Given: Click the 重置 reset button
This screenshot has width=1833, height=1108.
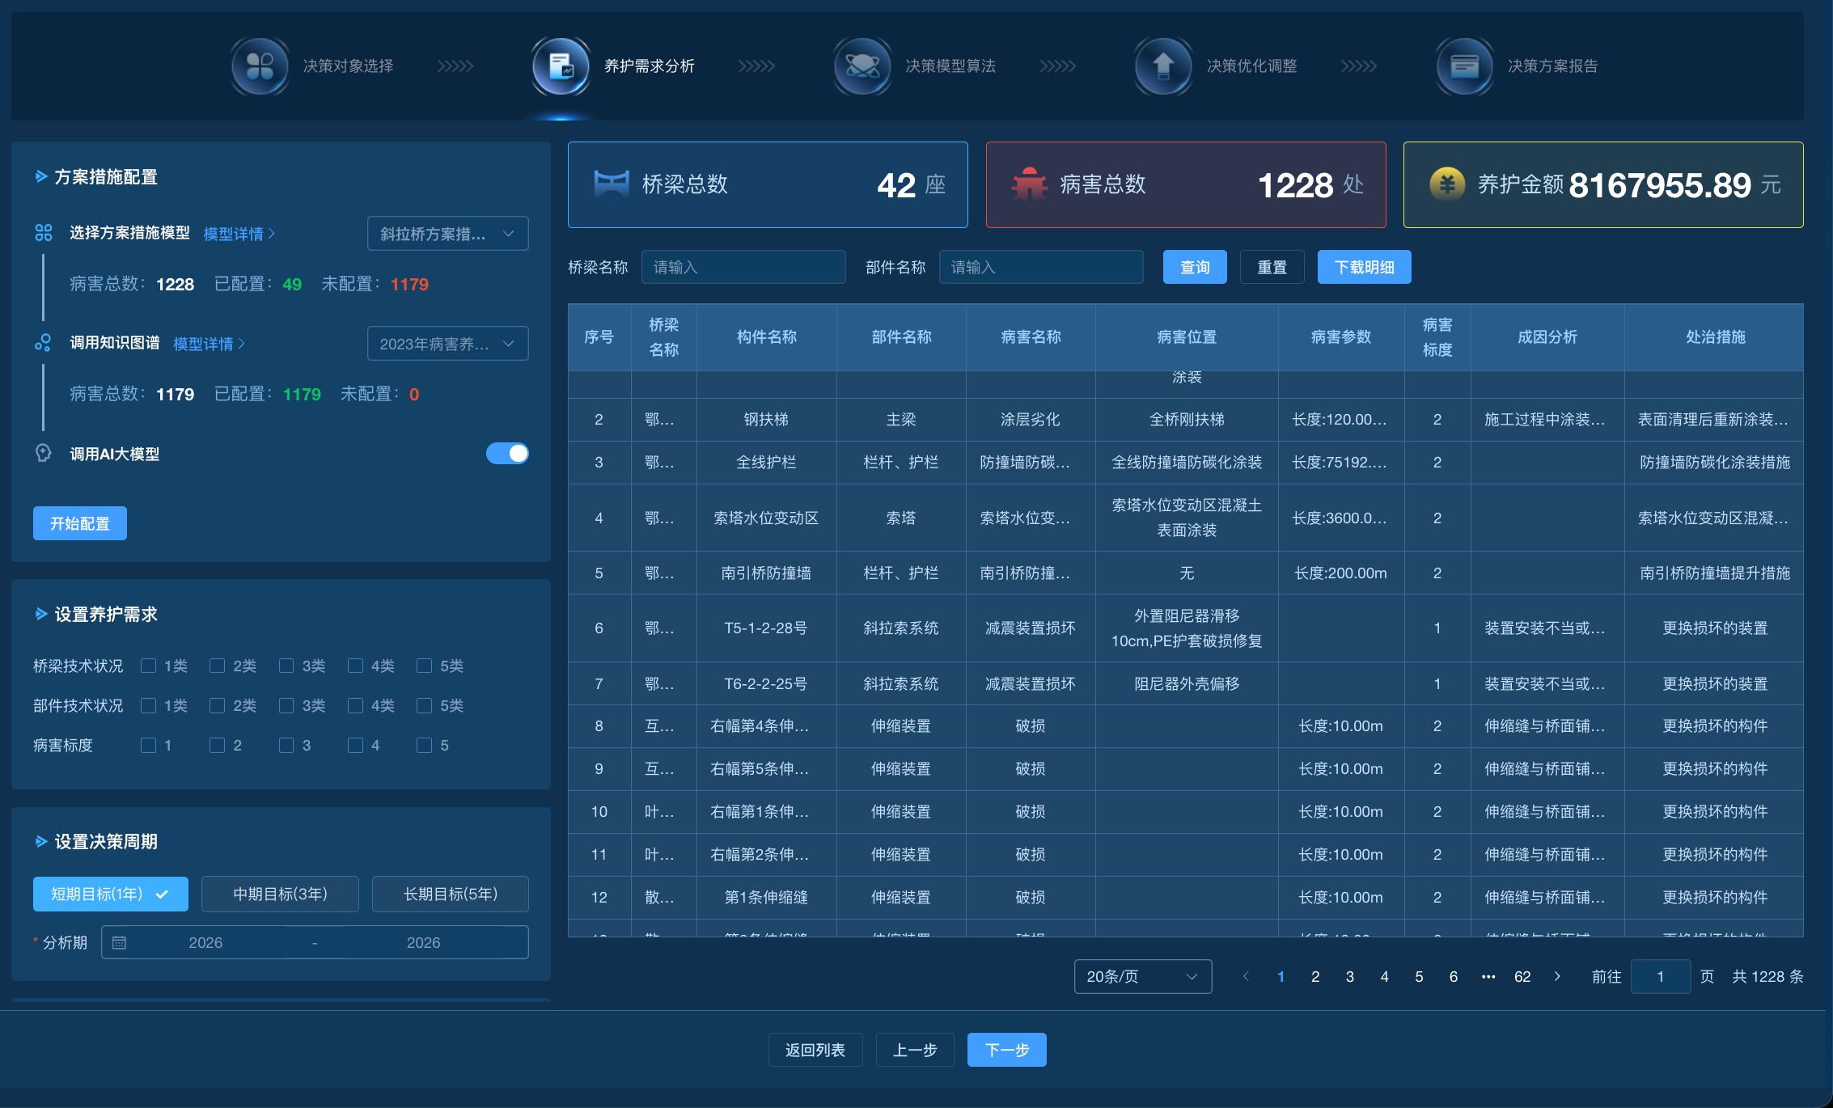Looking at the screenshot, I should click(x=1272, y=267).
